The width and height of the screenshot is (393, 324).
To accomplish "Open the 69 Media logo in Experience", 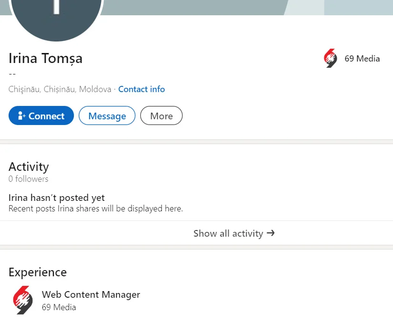I will tap(23, 300).
